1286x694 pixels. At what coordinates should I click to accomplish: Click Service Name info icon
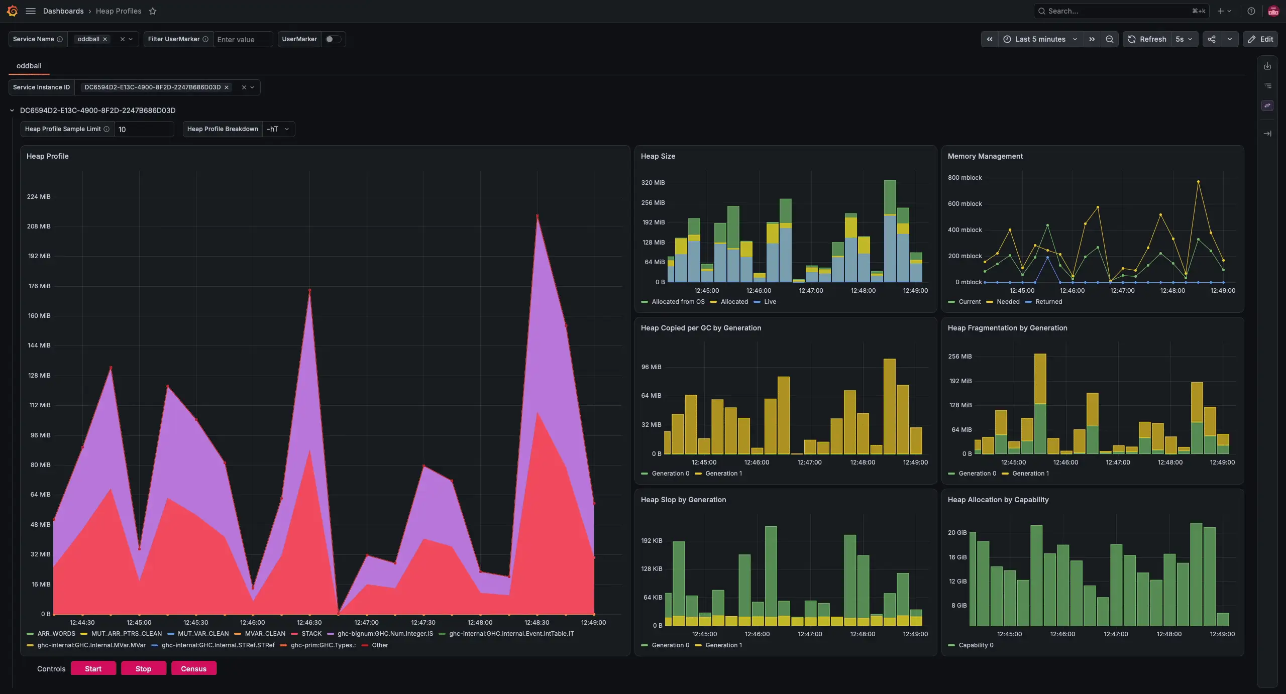(60, 39)
